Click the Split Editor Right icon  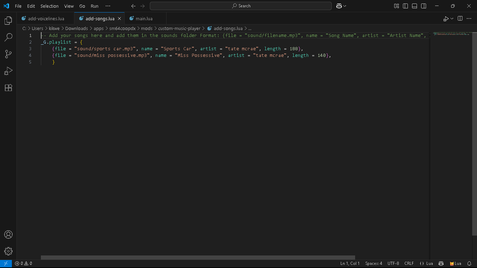(x=460, y=18)
